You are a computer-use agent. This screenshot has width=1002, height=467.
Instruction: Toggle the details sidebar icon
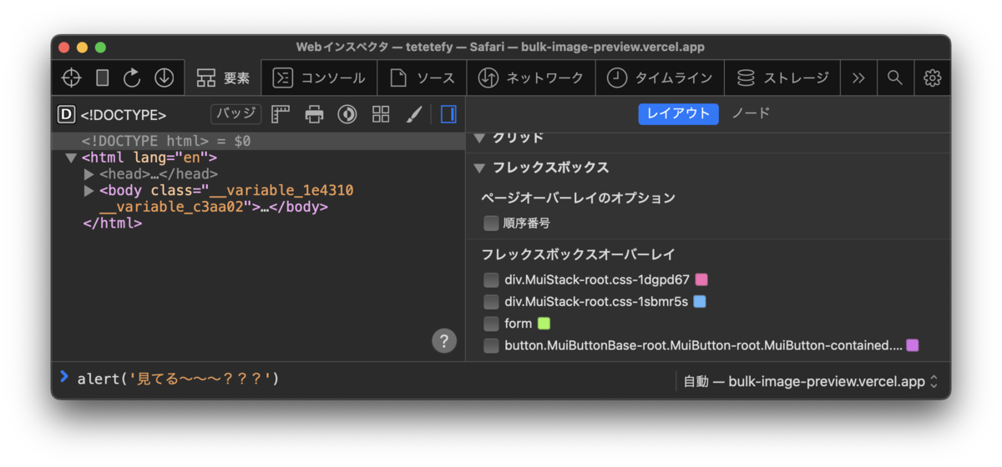[448, 114]
